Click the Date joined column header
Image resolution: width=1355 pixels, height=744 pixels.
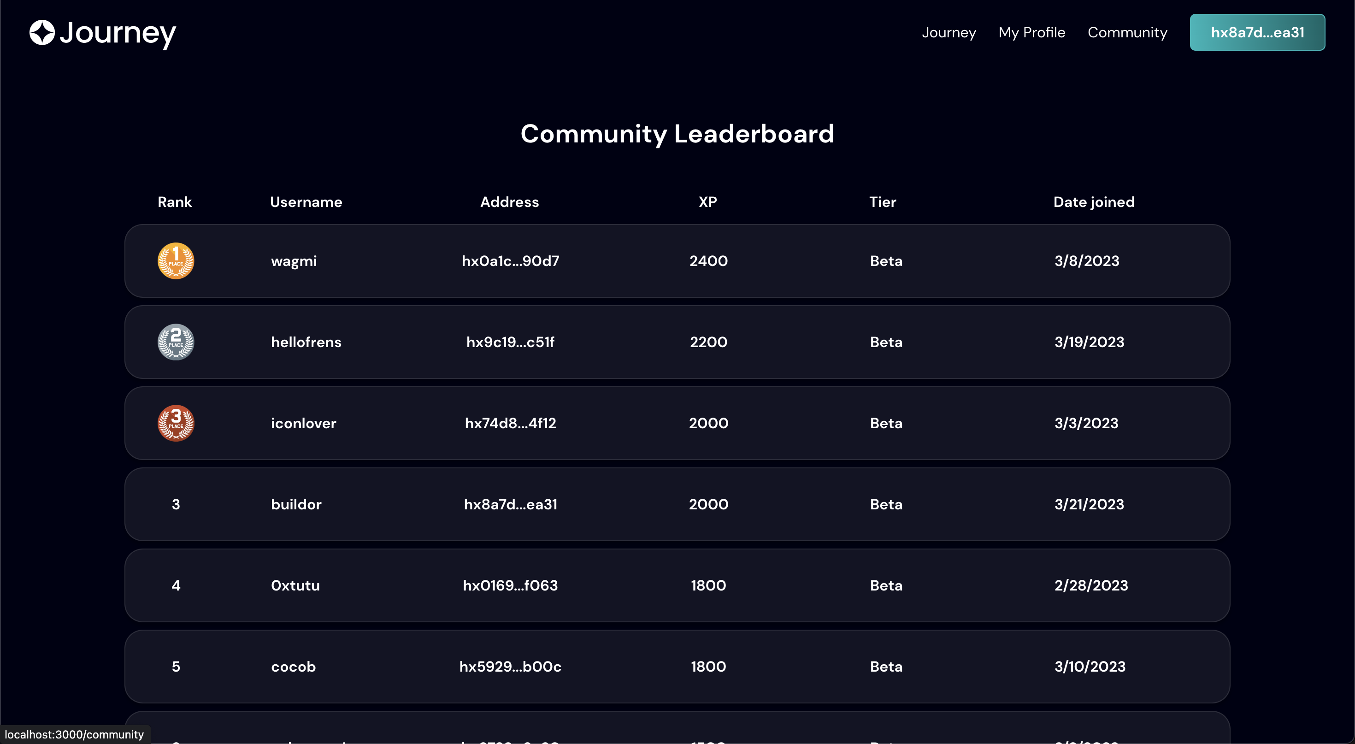pyautogui.click(x=1094, y=202)
